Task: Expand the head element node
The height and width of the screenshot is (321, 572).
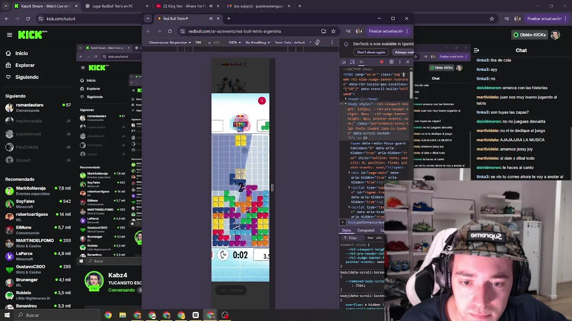Action: [x=345, y=99]
